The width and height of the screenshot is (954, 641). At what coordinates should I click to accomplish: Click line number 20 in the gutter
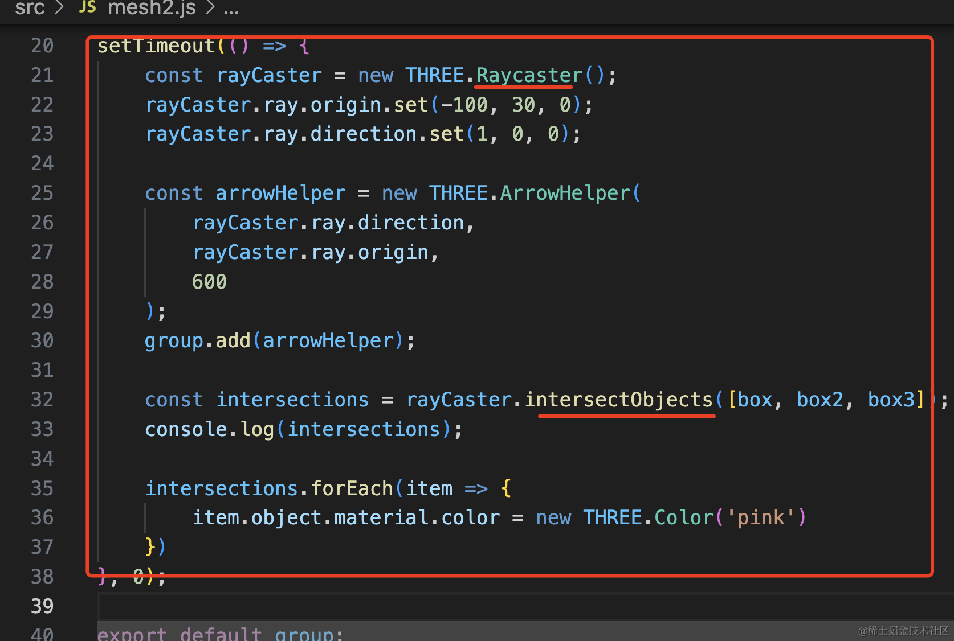coord(42,46)
